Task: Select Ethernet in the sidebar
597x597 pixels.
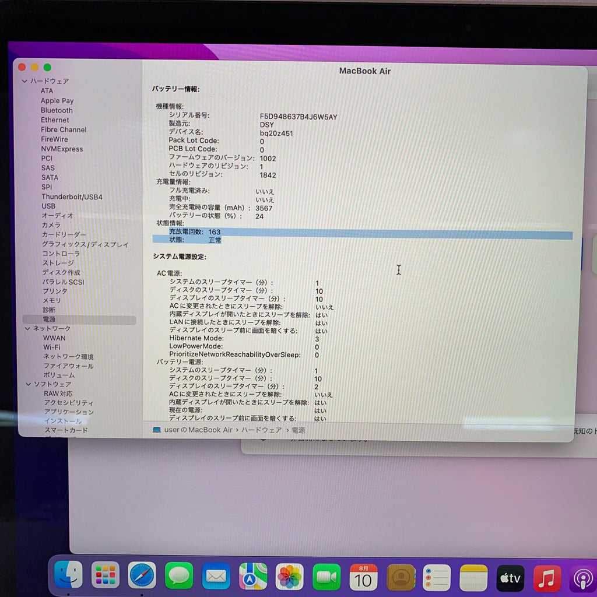Action: (x=55, y=120)
